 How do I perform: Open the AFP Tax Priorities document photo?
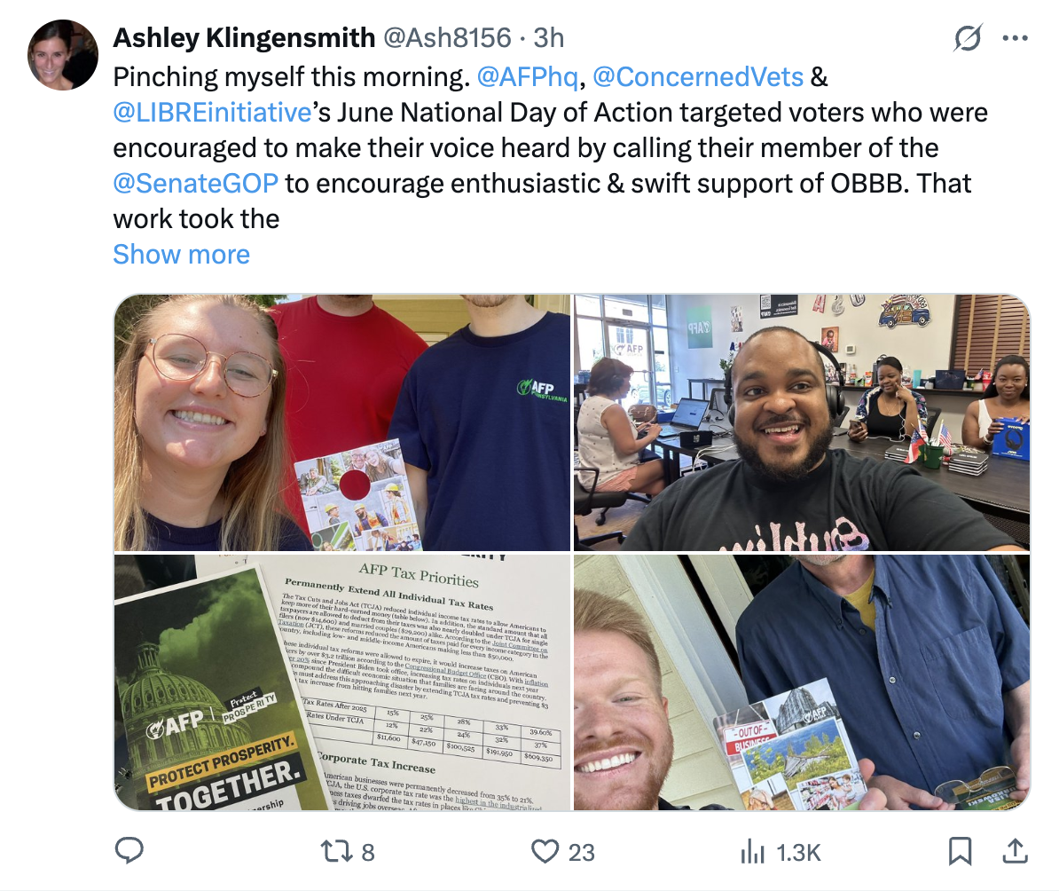[342, 682]
